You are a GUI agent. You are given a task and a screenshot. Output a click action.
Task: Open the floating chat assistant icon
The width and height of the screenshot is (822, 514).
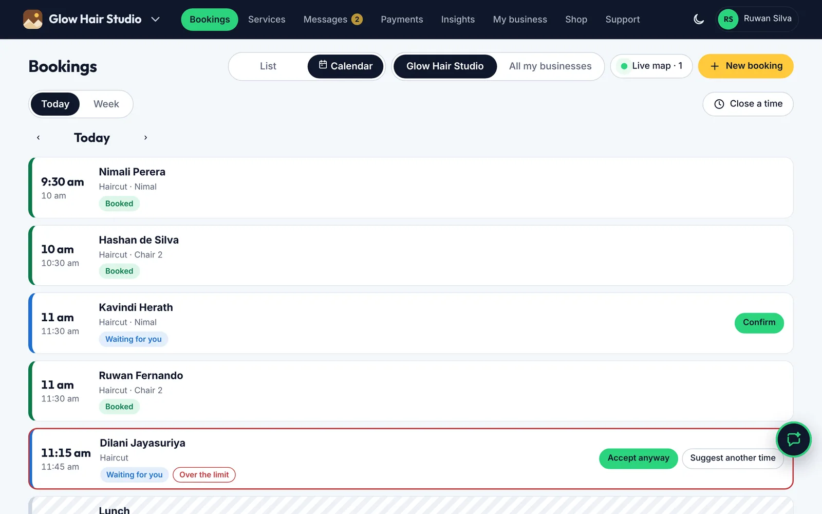click(x=794, y=439)
